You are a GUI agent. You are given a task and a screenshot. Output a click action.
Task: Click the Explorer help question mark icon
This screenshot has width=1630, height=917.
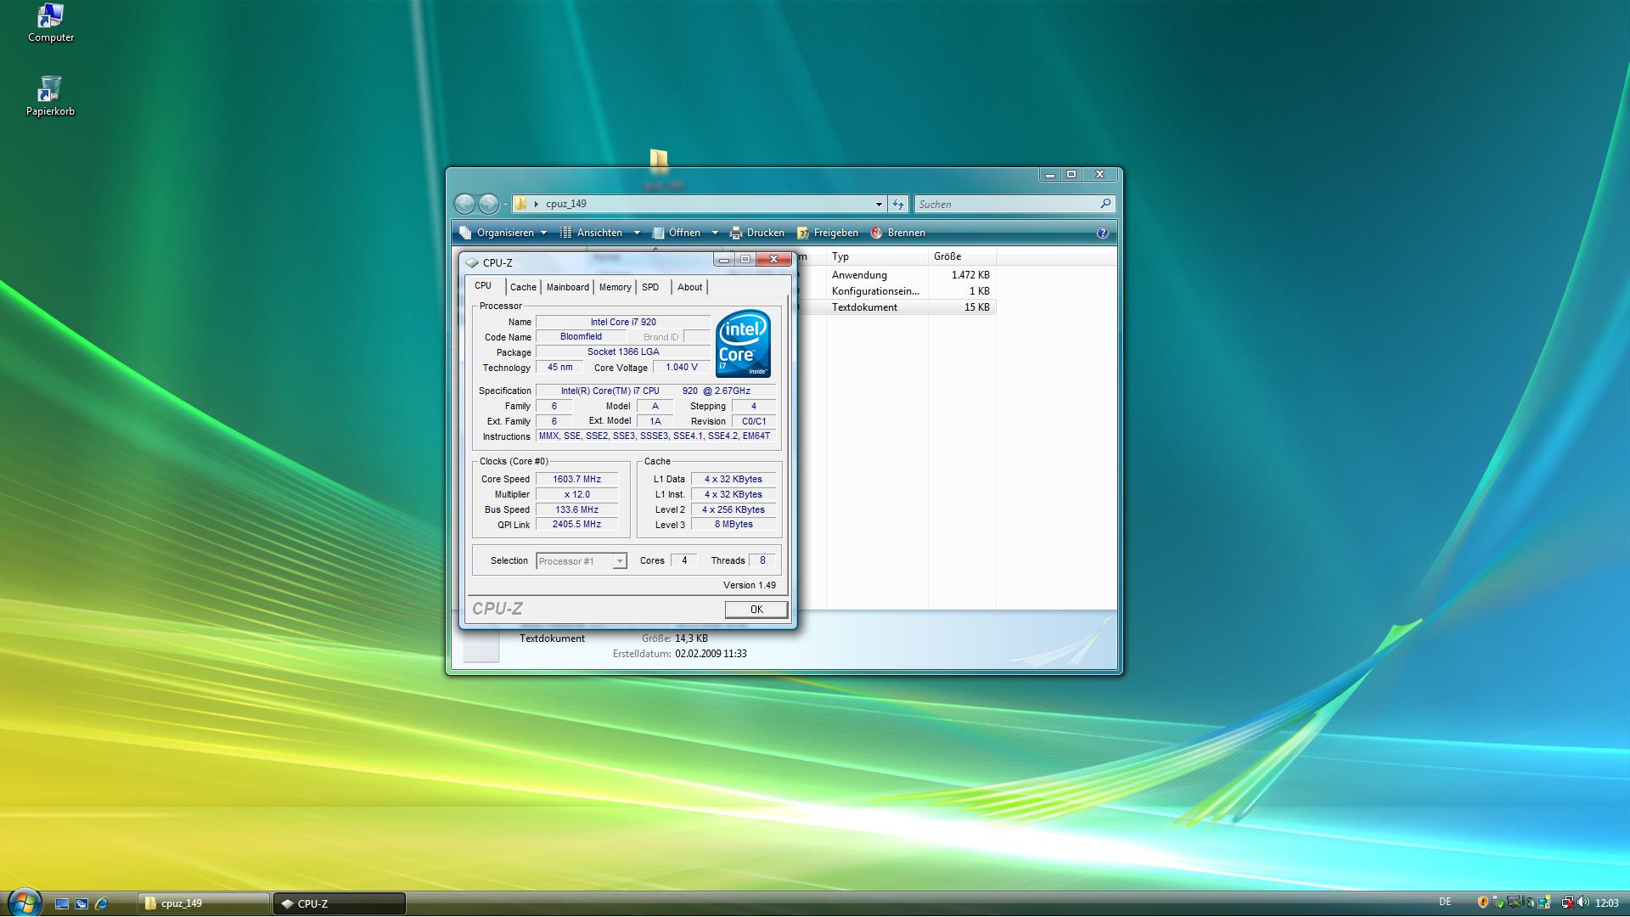click(x=1102, y=233)
